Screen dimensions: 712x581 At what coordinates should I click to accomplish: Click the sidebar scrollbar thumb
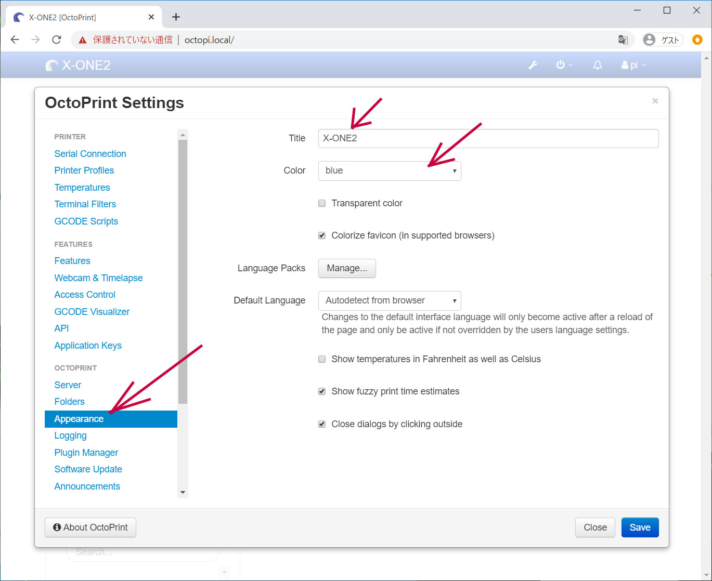coord(183,272)
